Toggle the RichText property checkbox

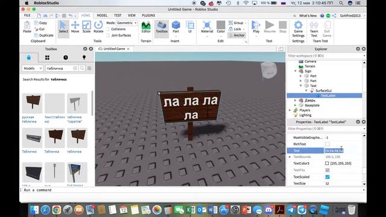327,144
